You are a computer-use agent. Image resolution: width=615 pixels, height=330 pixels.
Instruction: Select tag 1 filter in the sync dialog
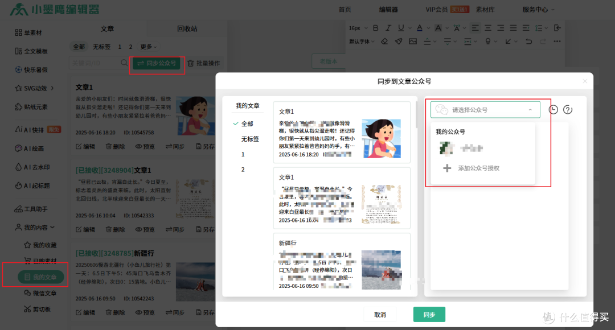pos(243,154)
